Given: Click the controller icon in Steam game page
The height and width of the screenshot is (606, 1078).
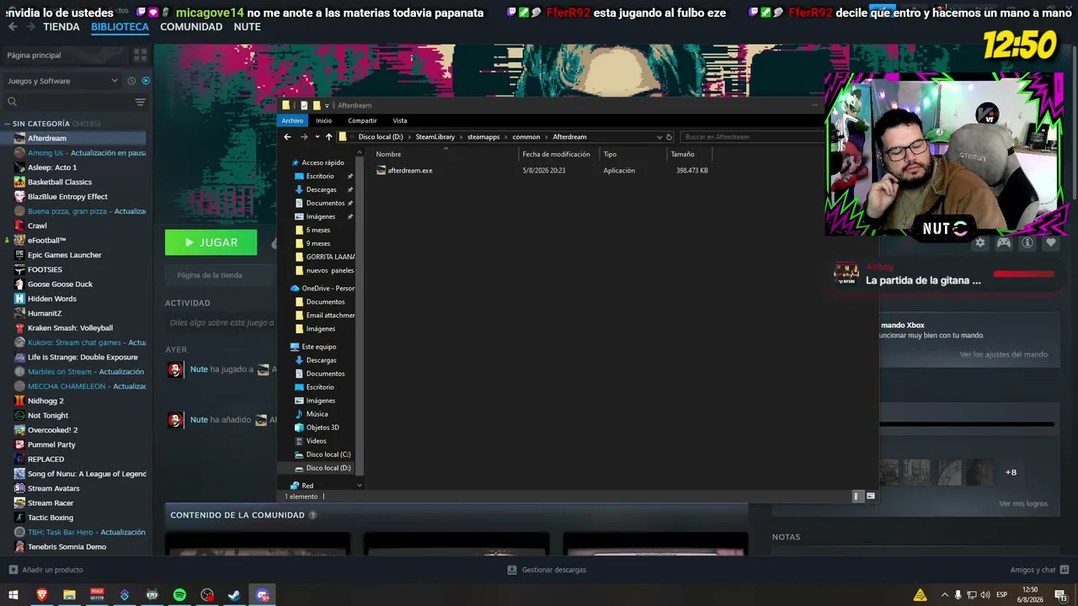Looking at the screenshot, I should (x=1003, y=242).
